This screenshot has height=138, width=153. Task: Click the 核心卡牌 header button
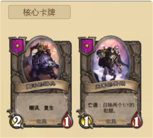pos(39,12)
